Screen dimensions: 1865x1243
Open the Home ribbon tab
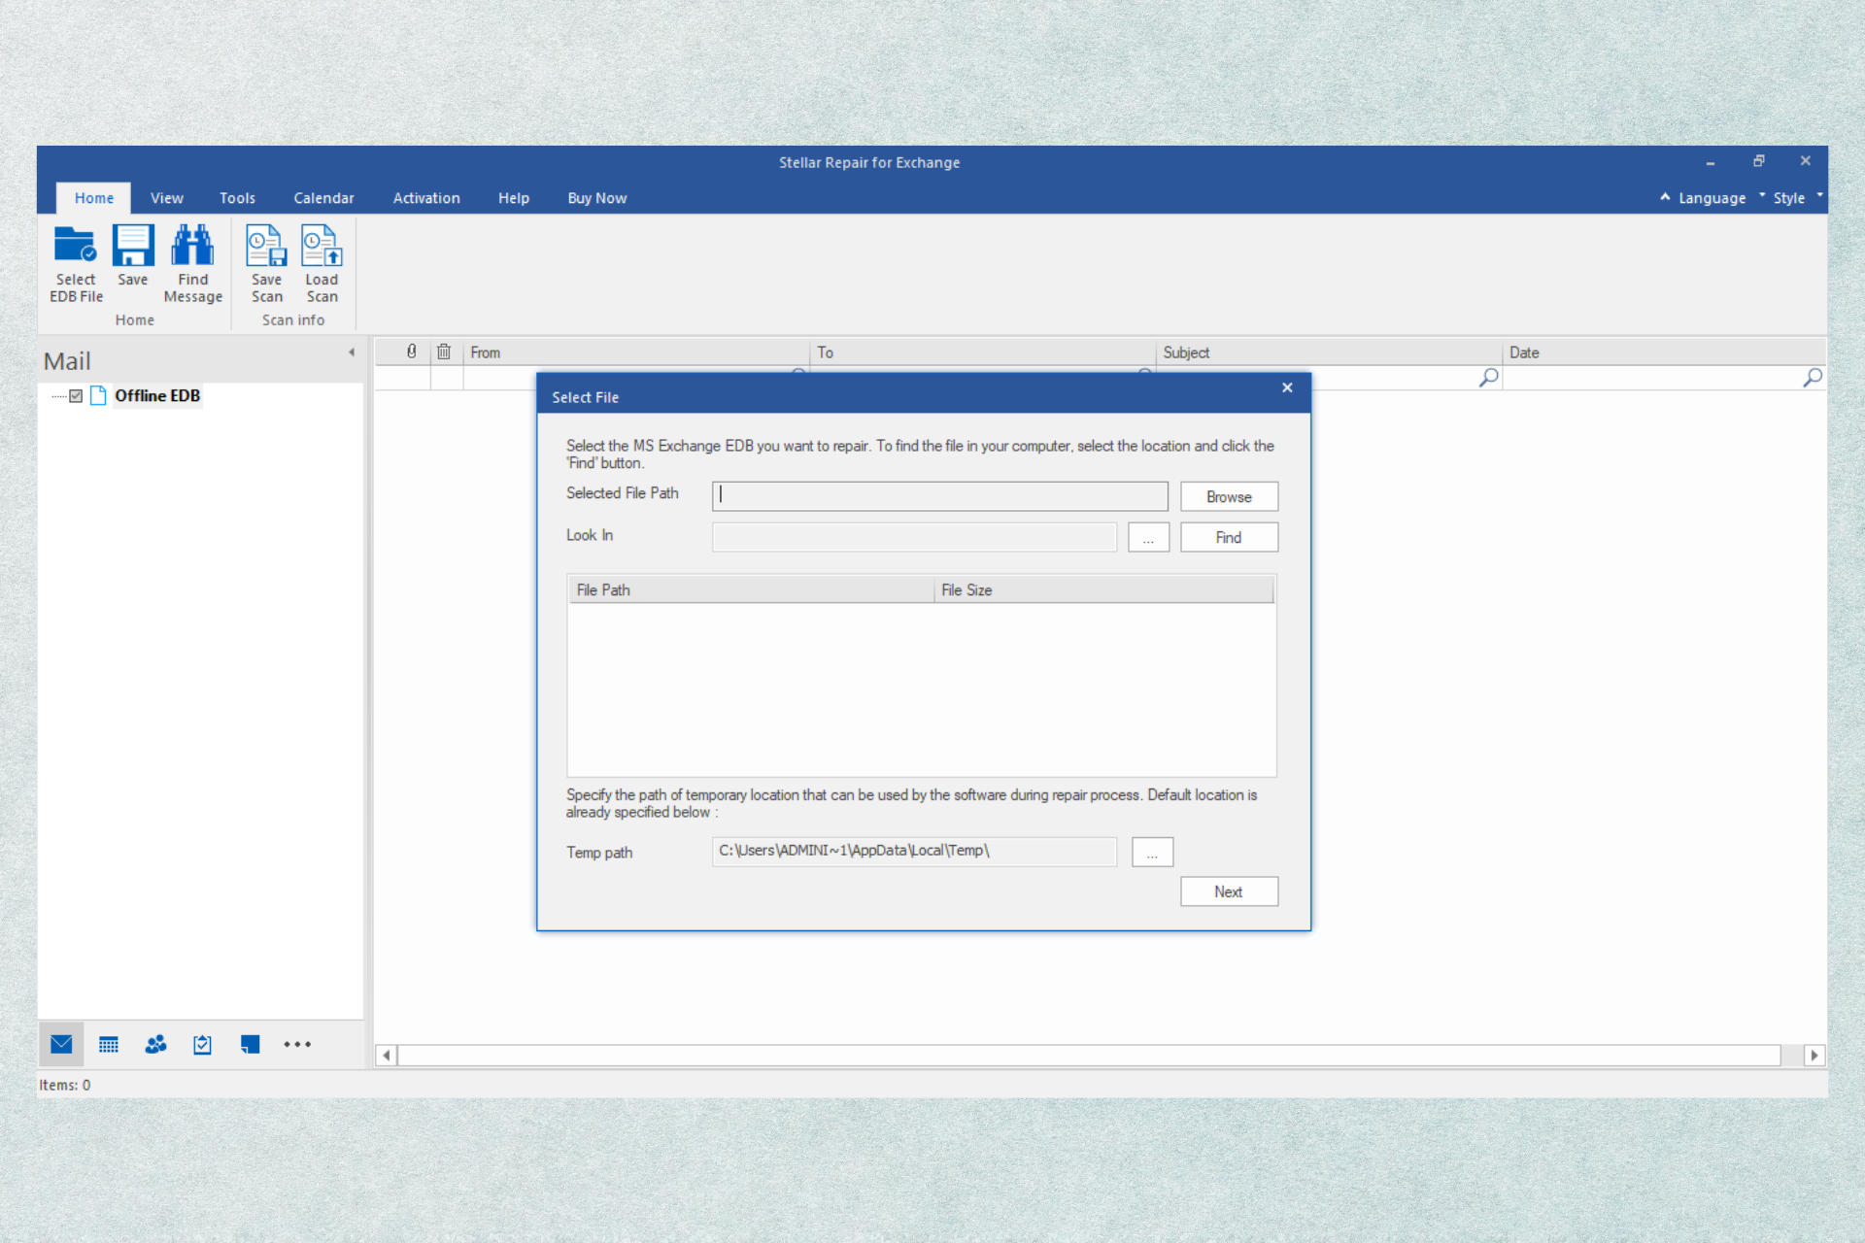click(x=94, y=198)
